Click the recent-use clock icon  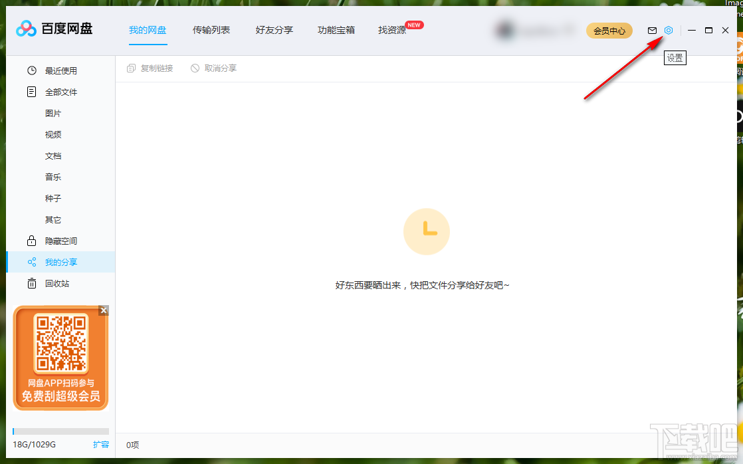pyautogui.click(x=32, y=70)
